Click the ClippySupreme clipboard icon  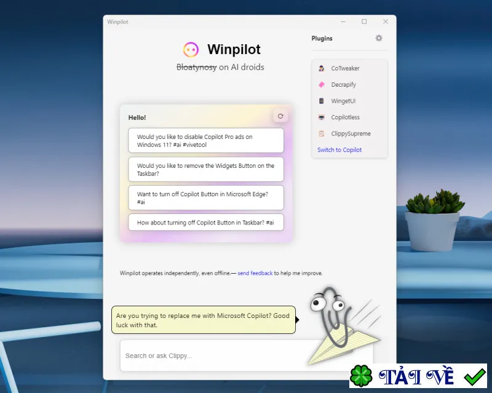tap(321, 133)
